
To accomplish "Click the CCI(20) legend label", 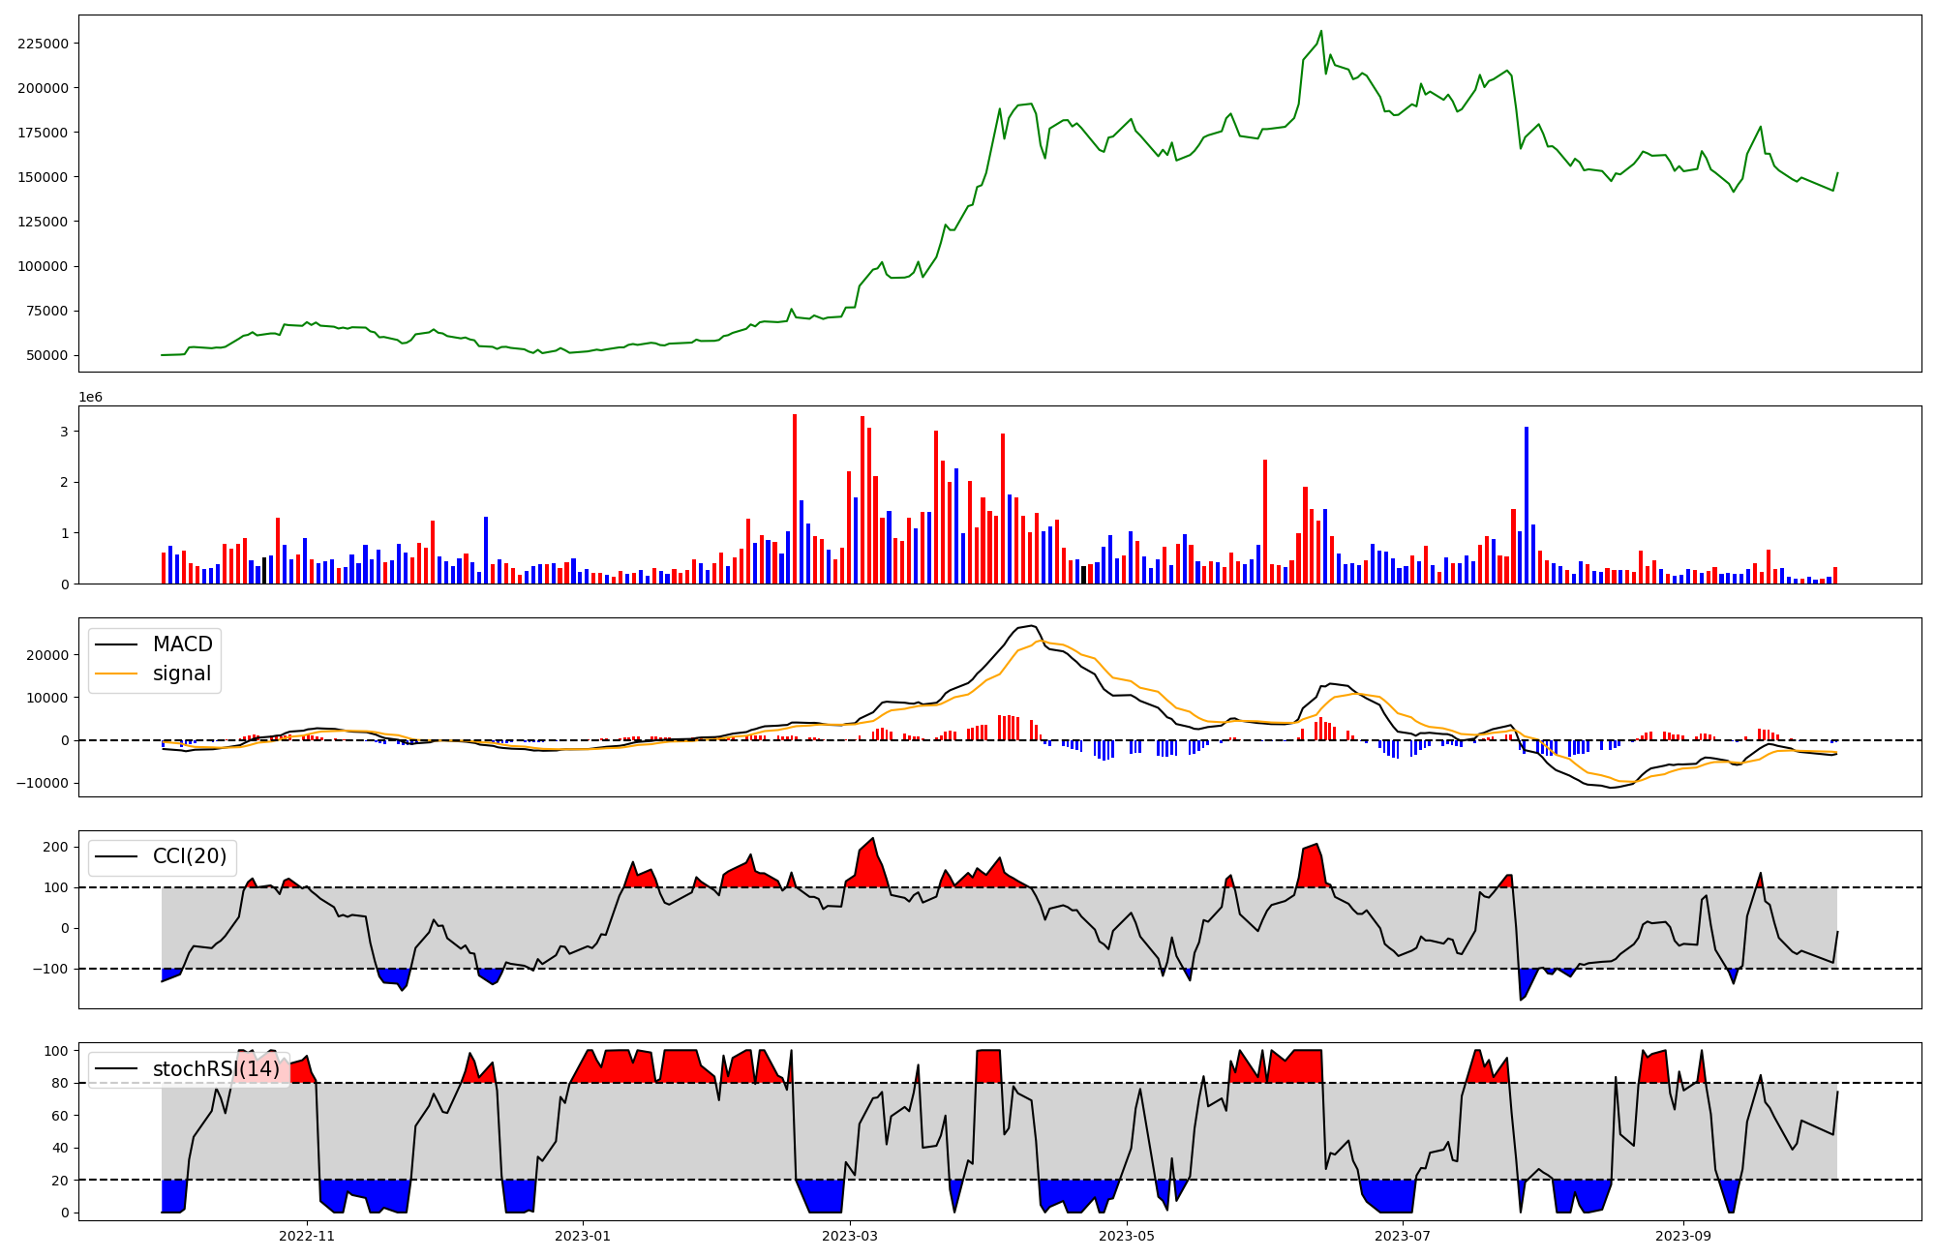I will [190, 856].
